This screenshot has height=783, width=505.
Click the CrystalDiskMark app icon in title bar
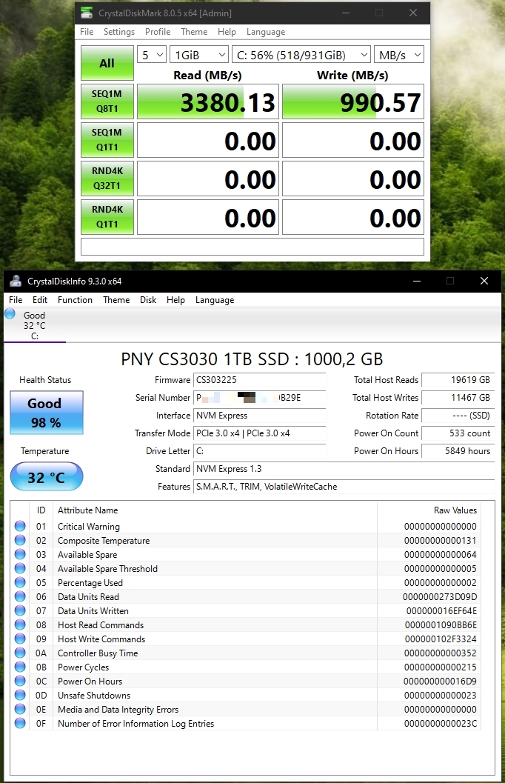pyautogui.click(x=87, y=13)
